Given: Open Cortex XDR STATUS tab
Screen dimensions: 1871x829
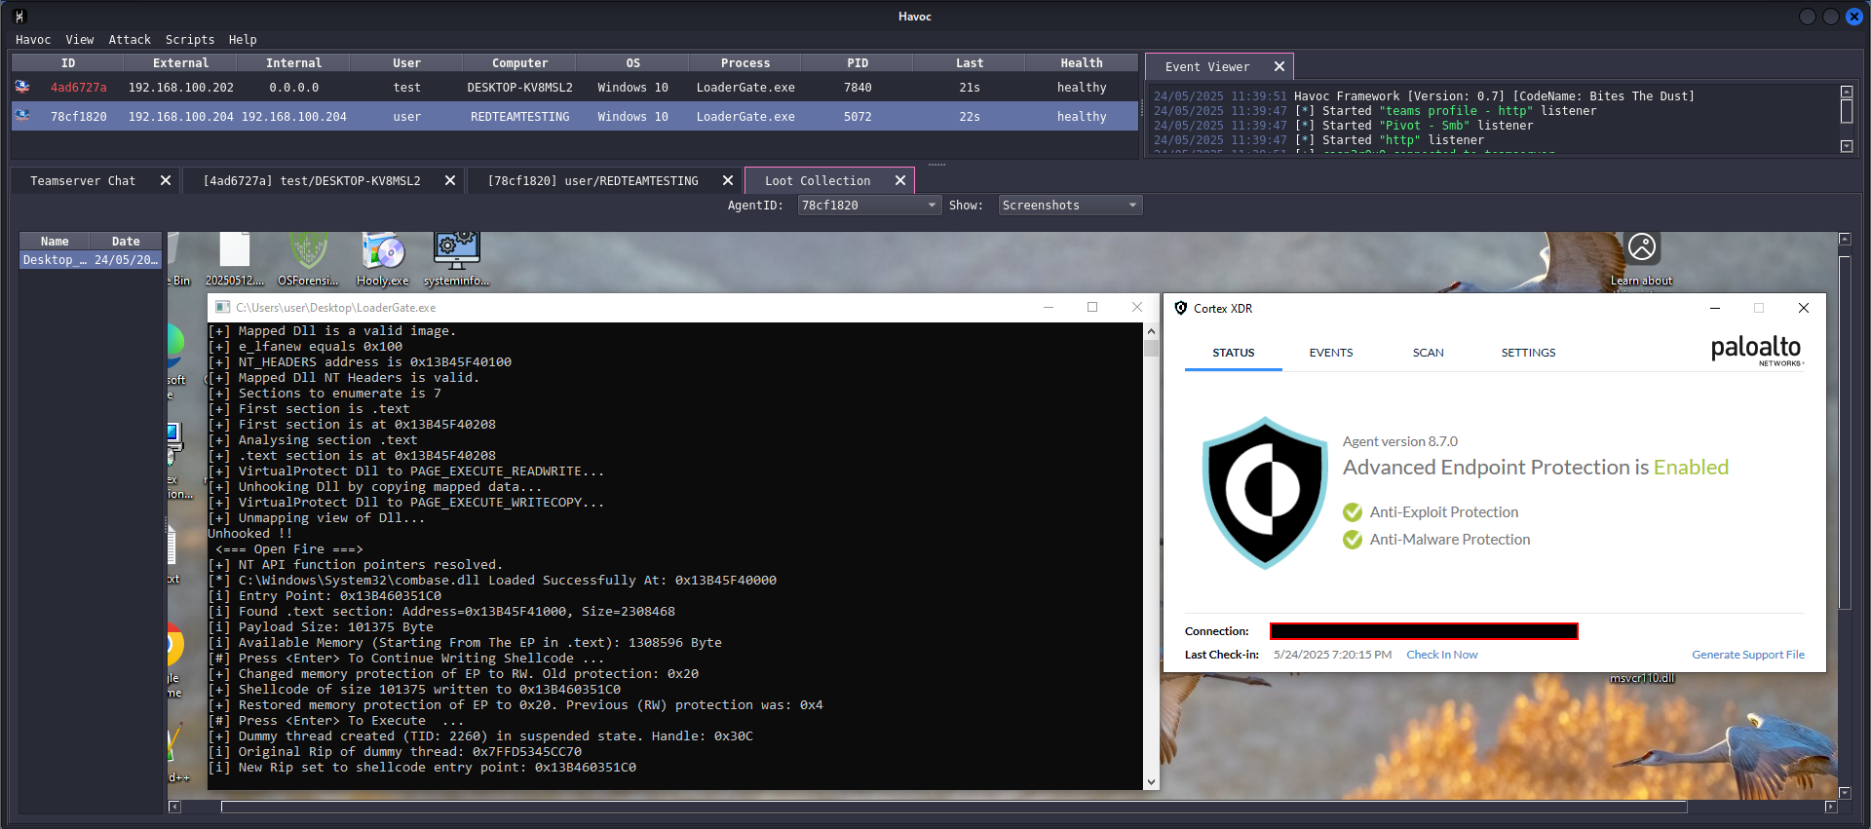Looking at the screenshot, I should [x=1233, y=353].
